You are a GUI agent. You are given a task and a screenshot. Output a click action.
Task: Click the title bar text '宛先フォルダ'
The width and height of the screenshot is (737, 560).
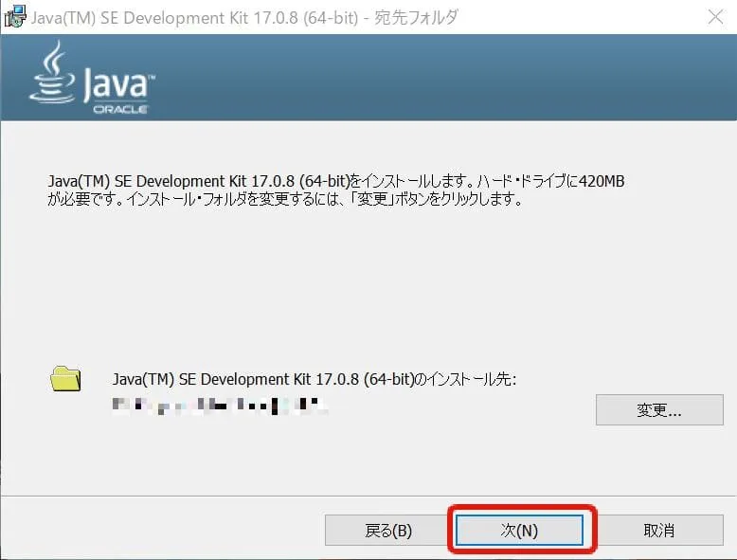coord(416,17)
